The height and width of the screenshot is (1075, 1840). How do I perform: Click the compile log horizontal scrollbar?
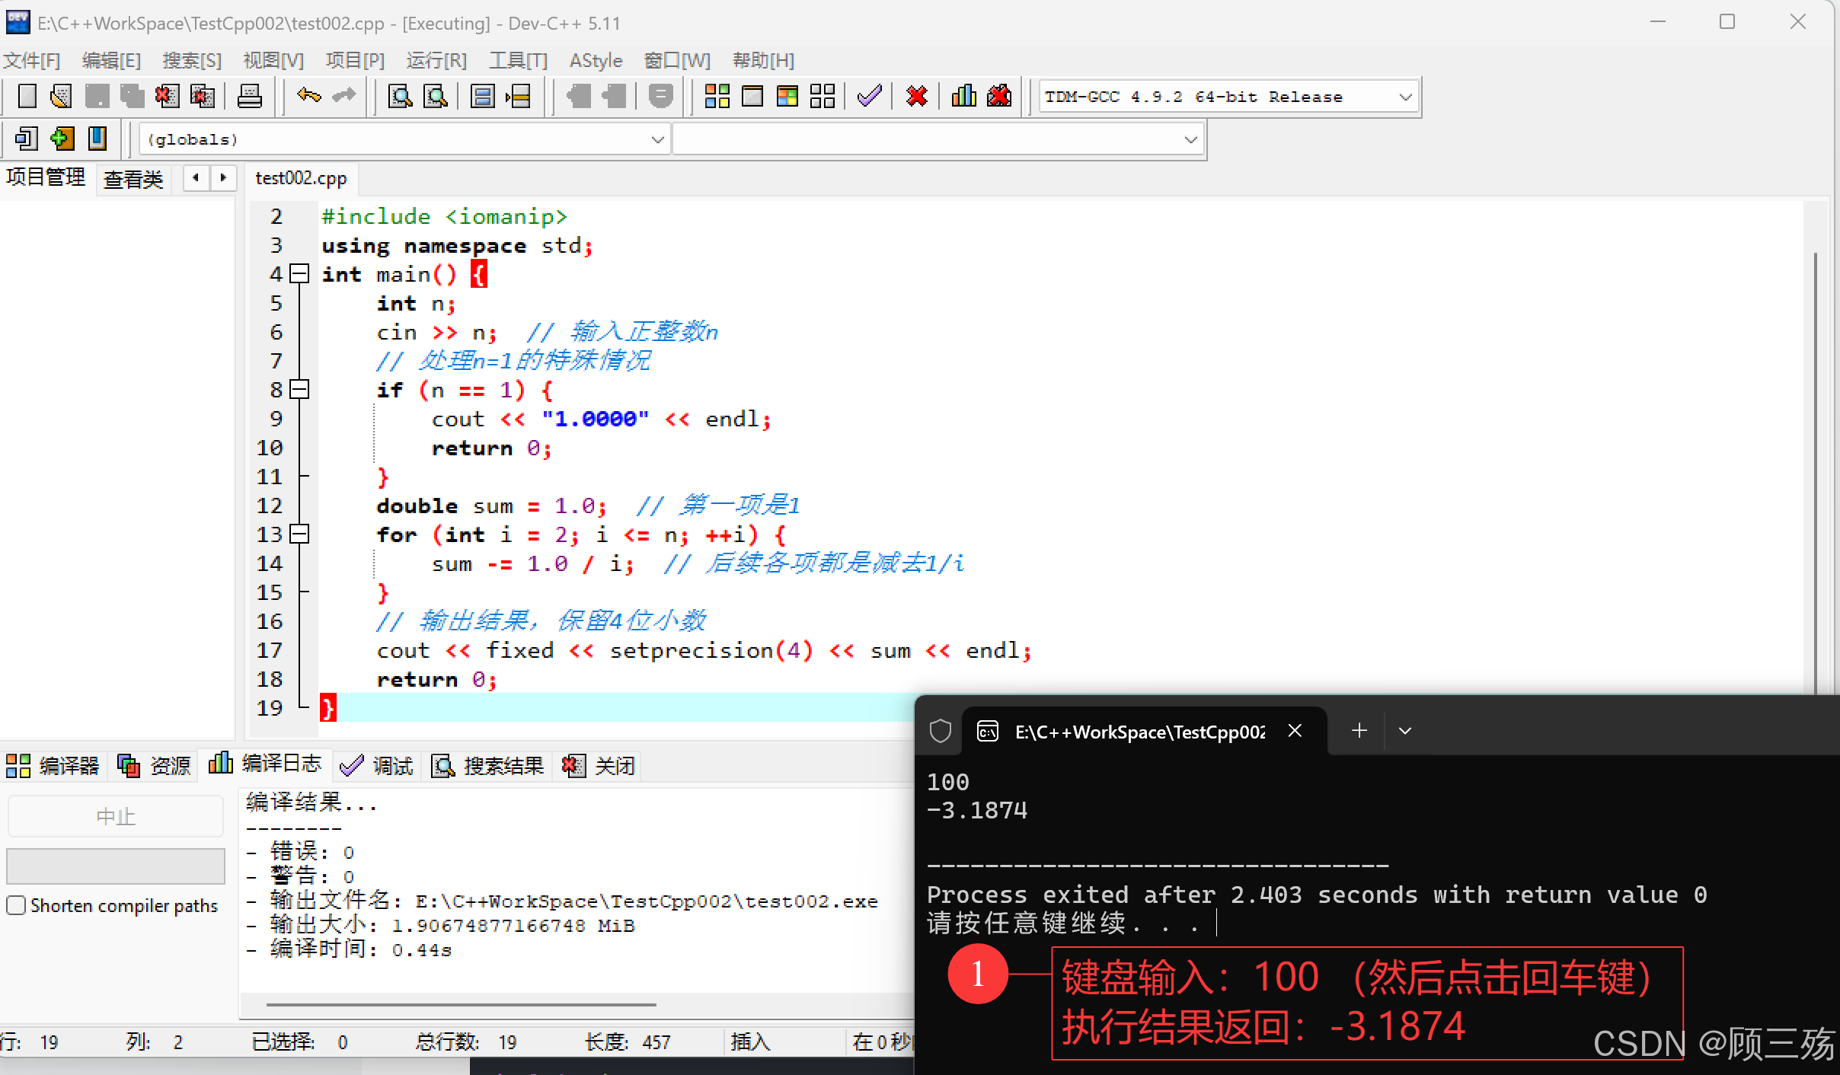(x=461, y=1004)
